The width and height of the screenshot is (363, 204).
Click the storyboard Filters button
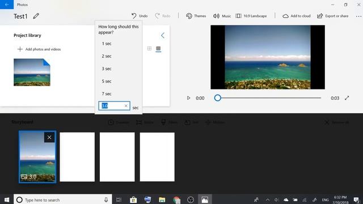tap(170, 122)
